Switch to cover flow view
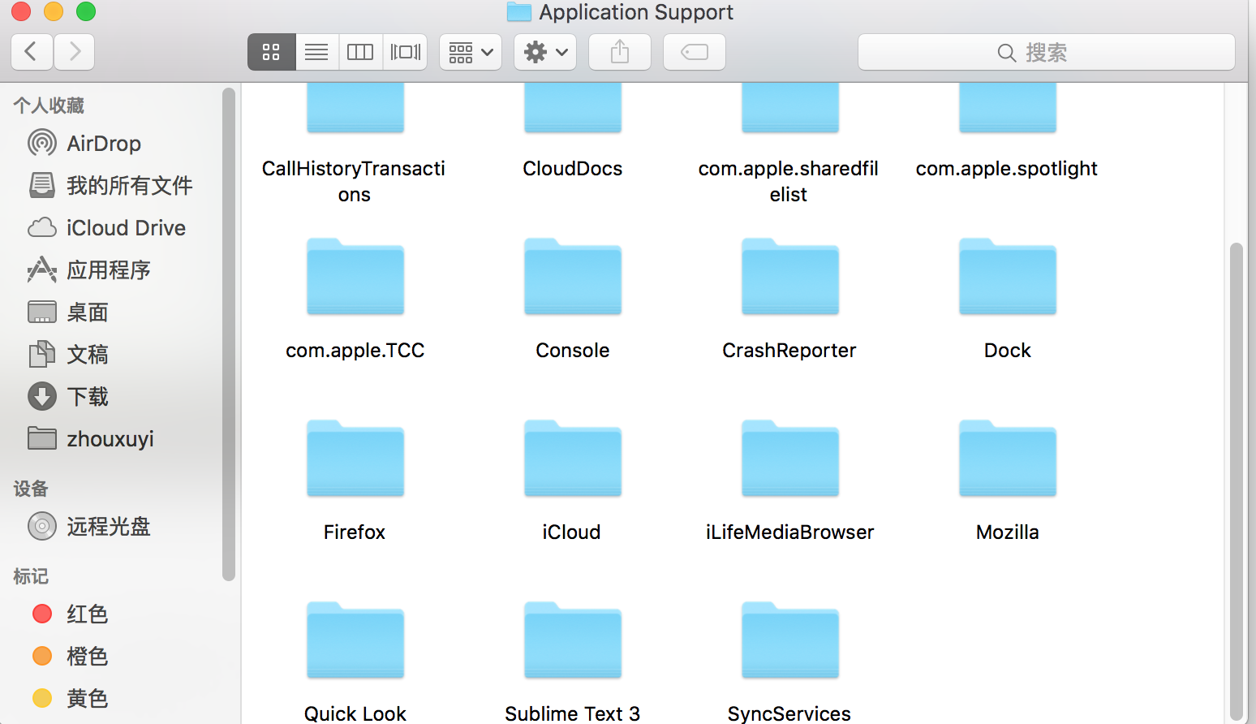 (405, 51)
